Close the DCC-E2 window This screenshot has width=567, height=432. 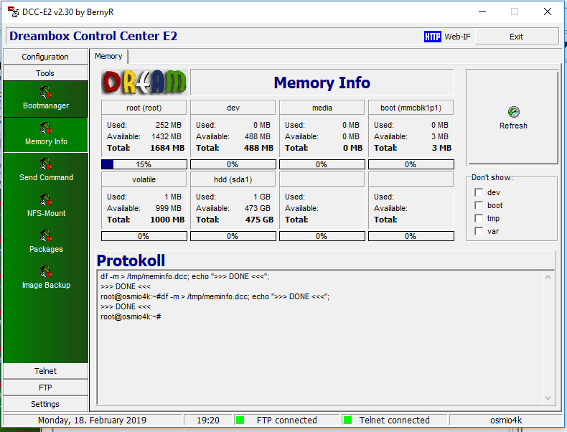(548, 12)
